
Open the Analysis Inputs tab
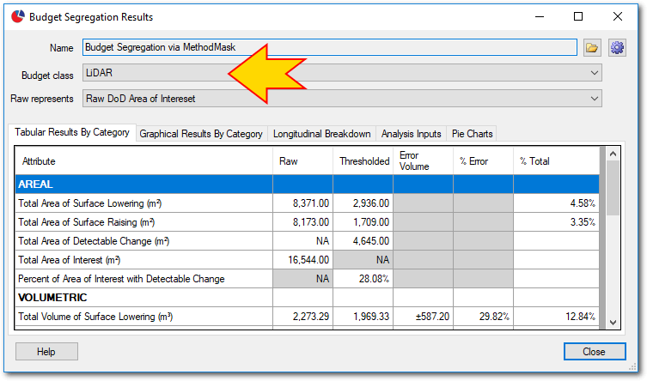click(411, 134)
